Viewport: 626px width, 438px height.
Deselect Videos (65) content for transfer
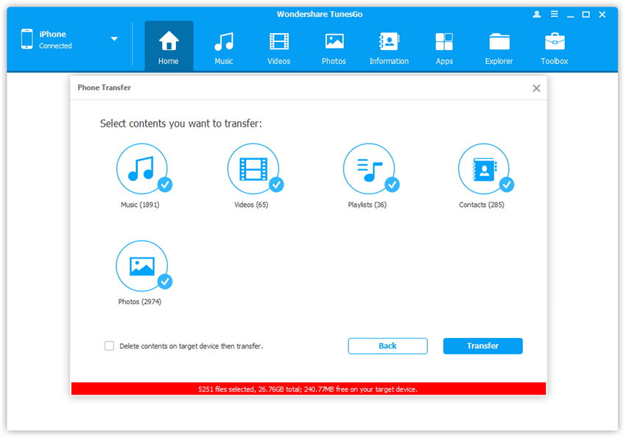[253, 169]
